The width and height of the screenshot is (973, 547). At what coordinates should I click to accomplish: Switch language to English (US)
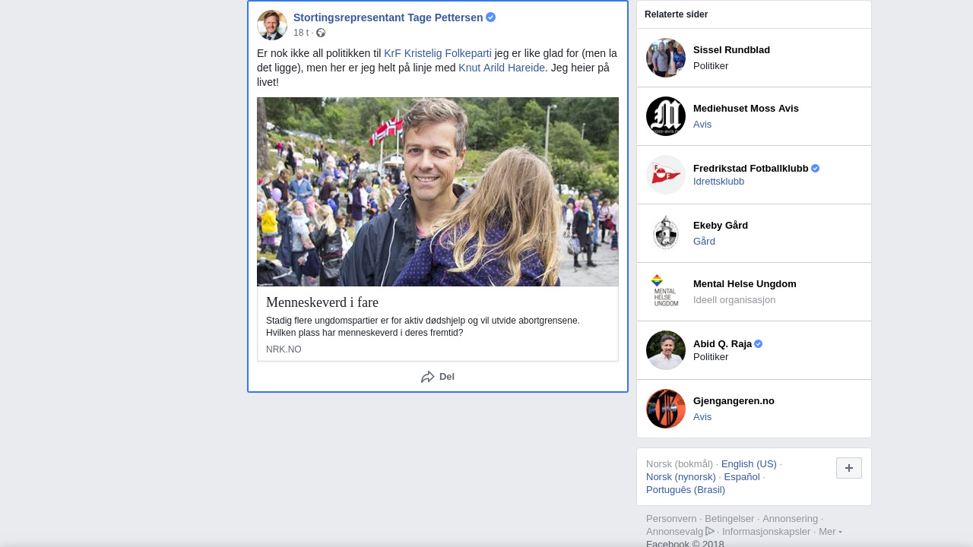(x=749, y=464)
